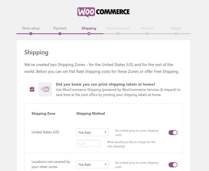Click the Activate step dot

147,34
